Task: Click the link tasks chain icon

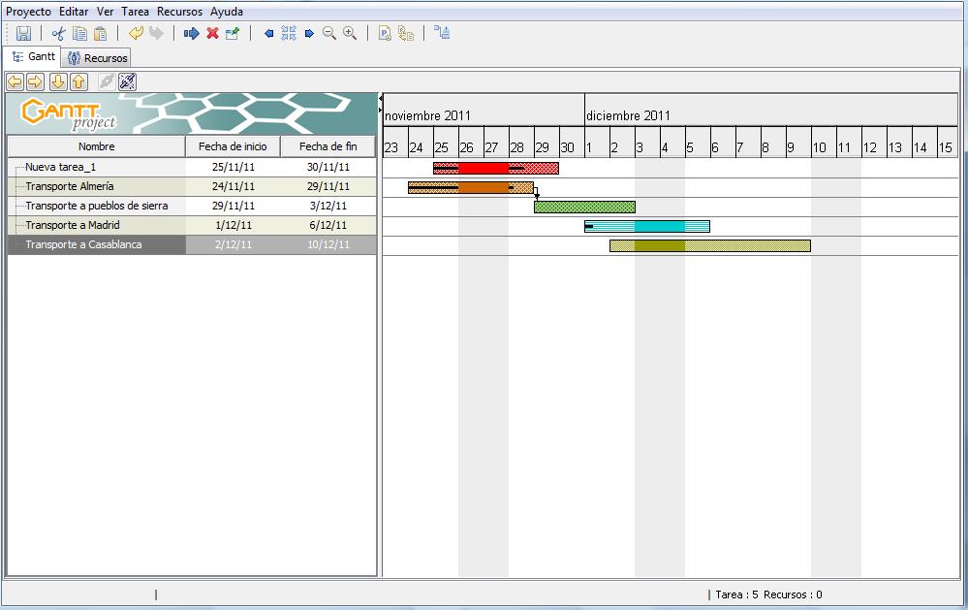Action: [x=107, y=81]
